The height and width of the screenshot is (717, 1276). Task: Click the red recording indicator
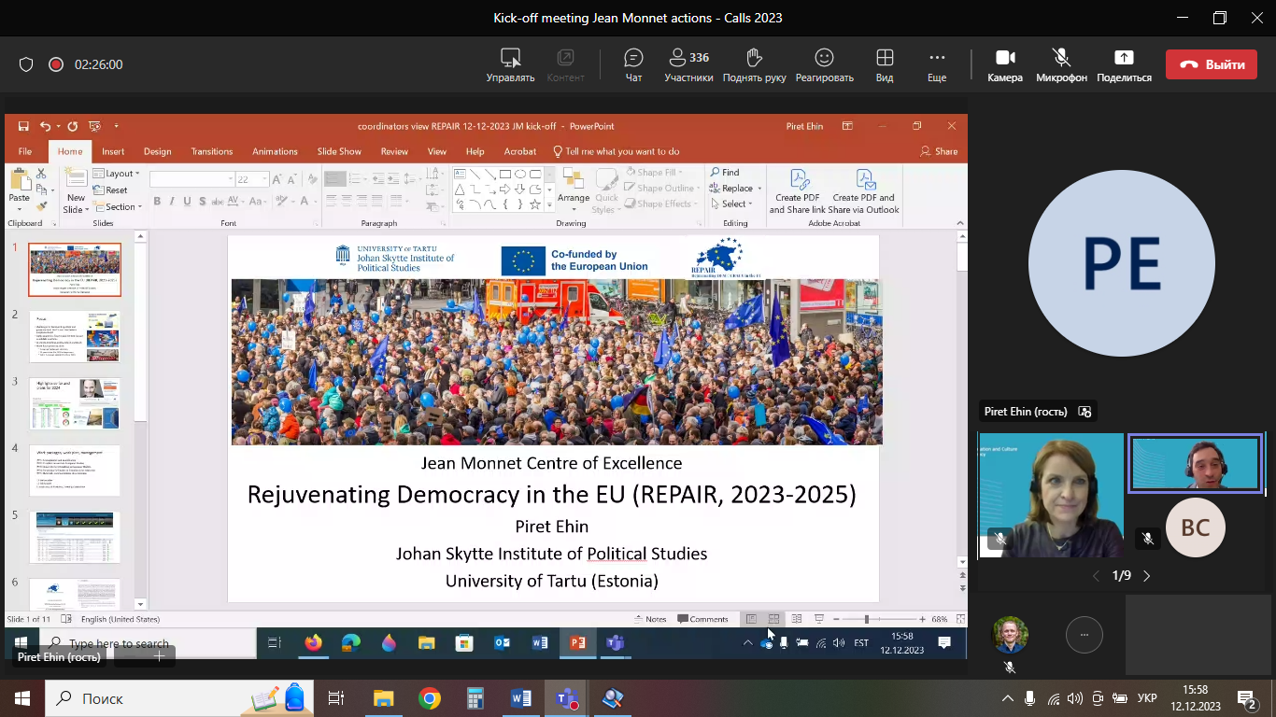tap(55, 64)
